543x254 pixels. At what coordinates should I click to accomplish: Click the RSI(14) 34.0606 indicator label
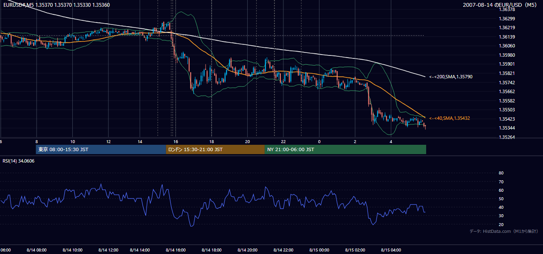pos(19,161)
